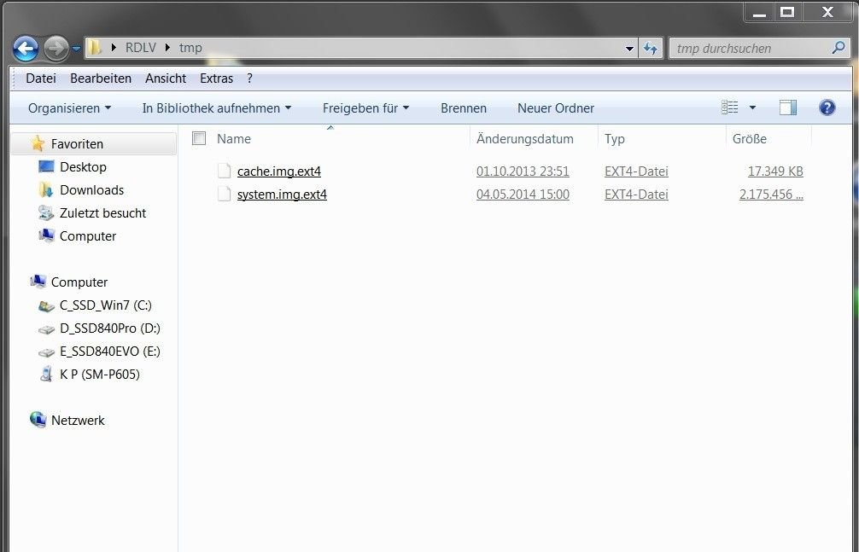Open drive C_SSD_Win7 (C:)
Viewport: 859px width, 552px height.
(105, 305)
